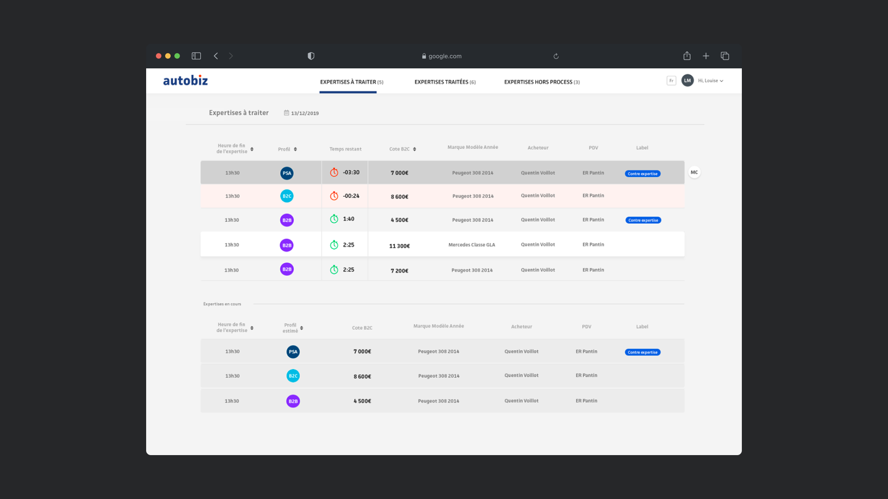Click the autobiz logo
The image size is (888, 499).
[x=185, y=80]
